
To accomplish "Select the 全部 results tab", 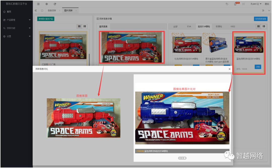I will pyautogui.click(x=175, y=27).
